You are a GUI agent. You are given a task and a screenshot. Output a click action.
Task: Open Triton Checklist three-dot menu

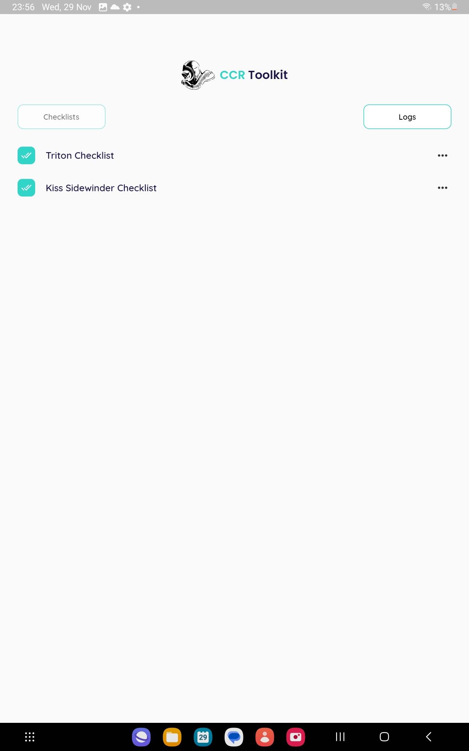pos(442,156)
